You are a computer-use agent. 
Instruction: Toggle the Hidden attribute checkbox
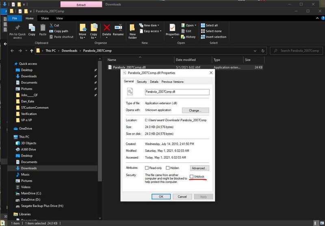tap(167, 168)
